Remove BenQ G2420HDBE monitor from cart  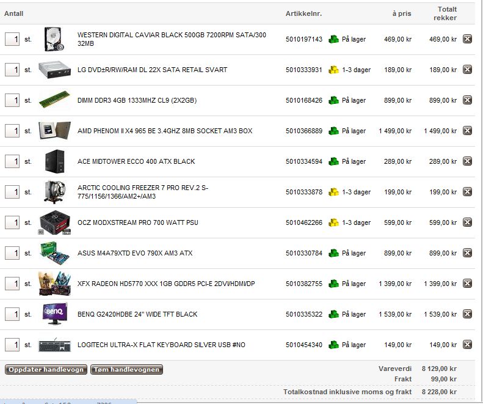pyautogui.click(x=467, y=314)
